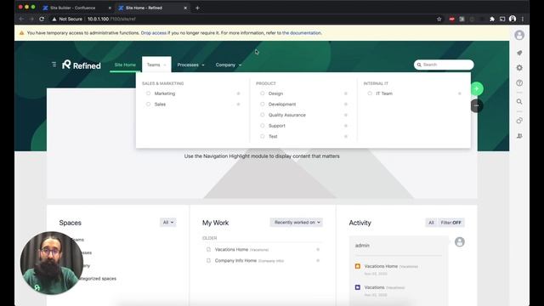Open the hamburger sidebar menu icon

(x=54, y=65)
